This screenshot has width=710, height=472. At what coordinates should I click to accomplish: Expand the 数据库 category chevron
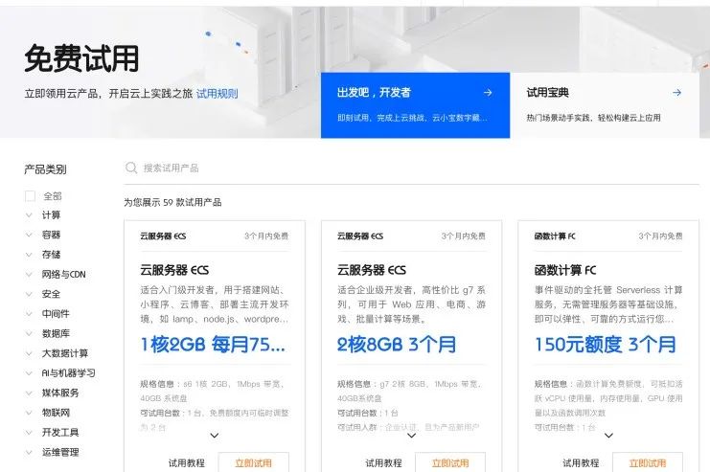(x=29, y=333)
